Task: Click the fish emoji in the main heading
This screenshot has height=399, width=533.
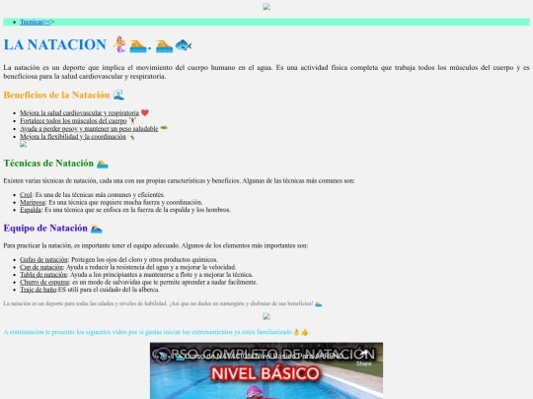Action: [184, 44]
